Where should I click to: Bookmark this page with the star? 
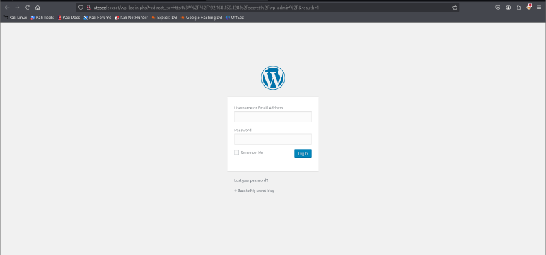pos(455,8)
